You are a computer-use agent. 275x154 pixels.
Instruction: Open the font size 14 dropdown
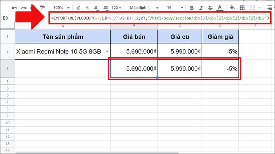click(175, 8)
